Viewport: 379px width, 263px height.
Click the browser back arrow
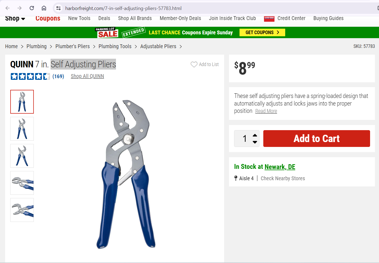coord(8,8)
